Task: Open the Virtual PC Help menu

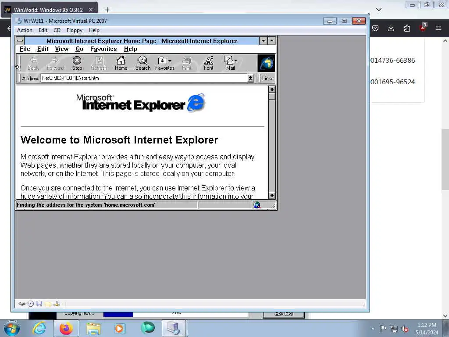Action: tap(94, 30)
